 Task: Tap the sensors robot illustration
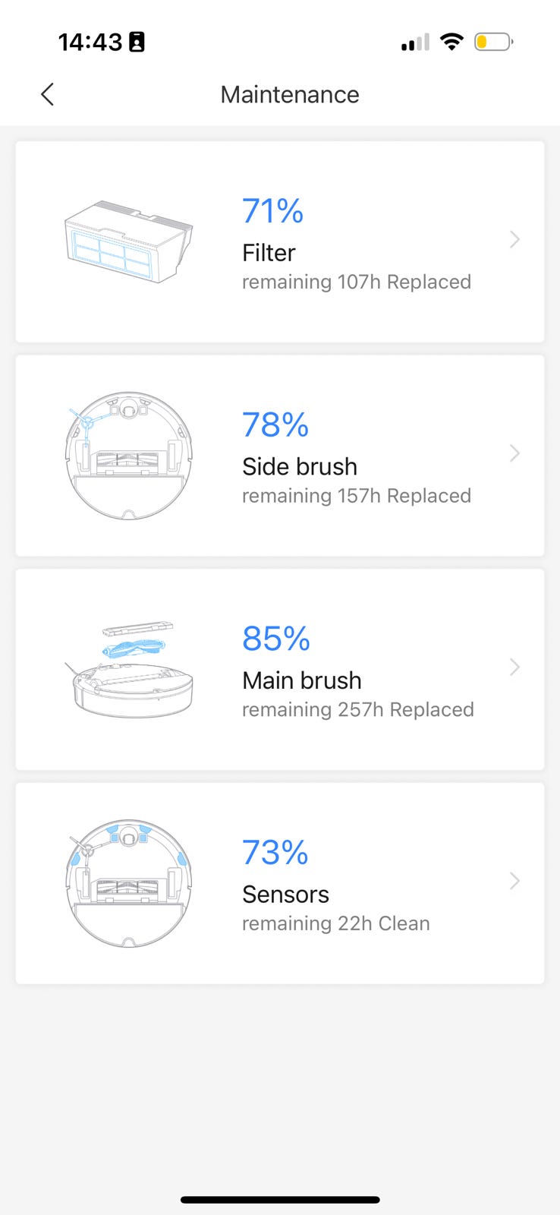point(128,883)
